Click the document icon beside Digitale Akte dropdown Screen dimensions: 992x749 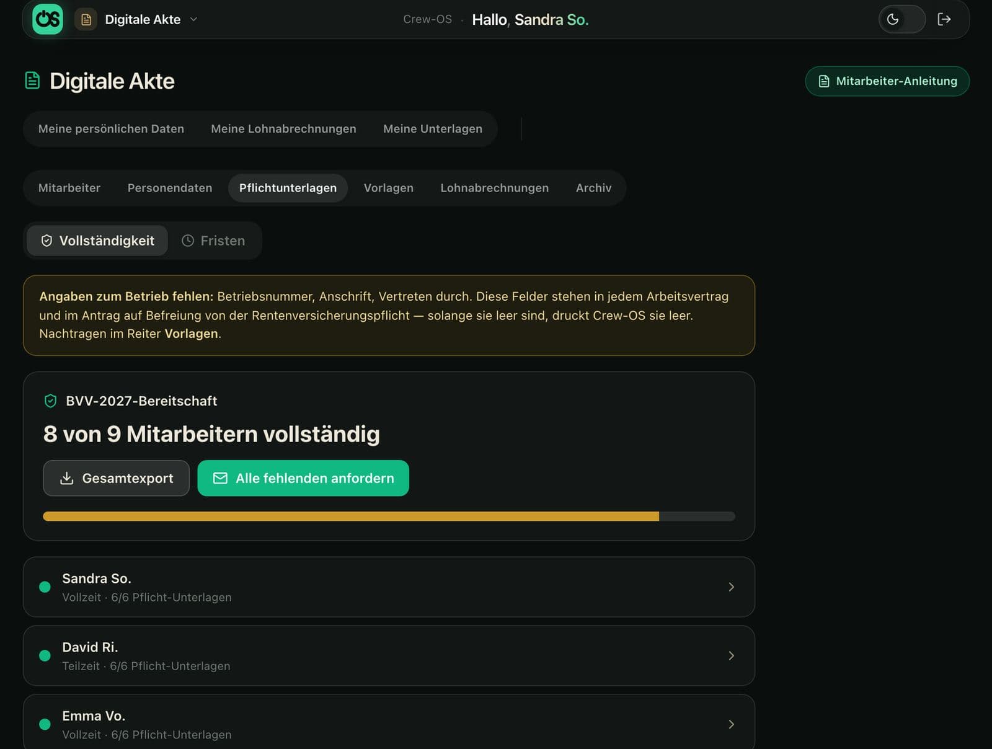click(86, 20)
